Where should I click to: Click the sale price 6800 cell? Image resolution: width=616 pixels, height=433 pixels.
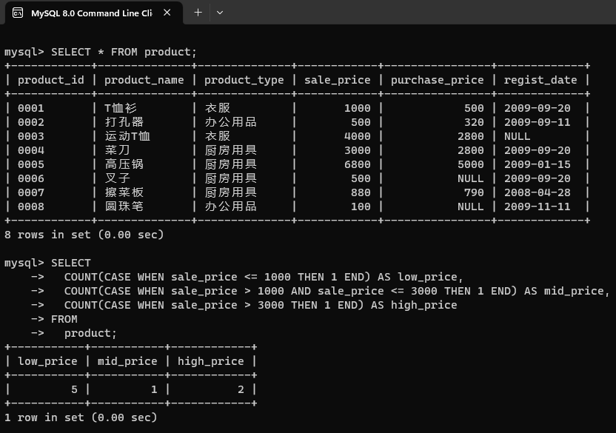click(x=358, y=164)
